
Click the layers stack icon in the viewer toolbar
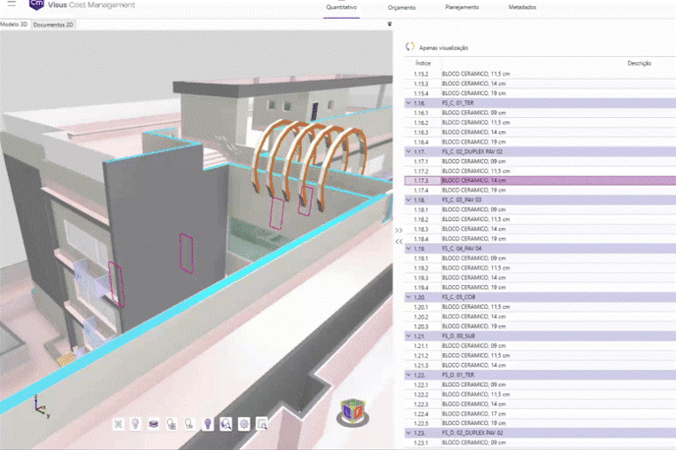tap(154, 425)
